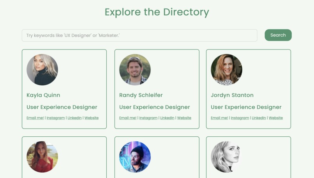Click Randy Schleifer's User Experience Designer title
The height and width of the screenshot is (178, 314).
tap(155, 108)
